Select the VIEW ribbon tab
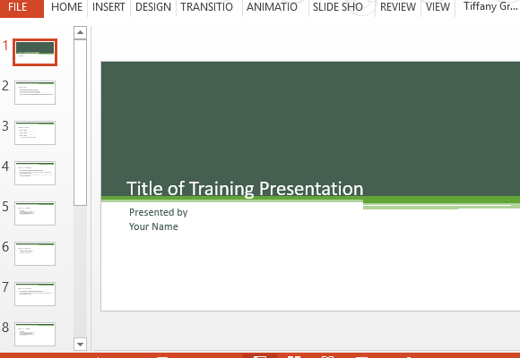The image size is (520, 358). 438,7
